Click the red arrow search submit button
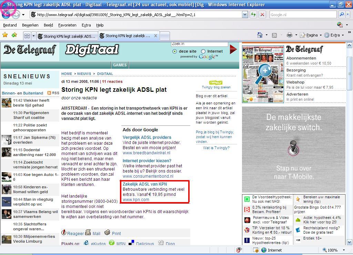 coord(233,49)
